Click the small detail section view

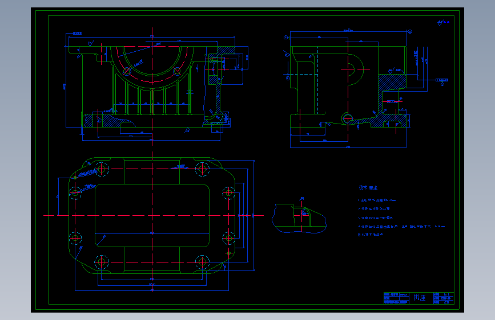click(299, 218)
